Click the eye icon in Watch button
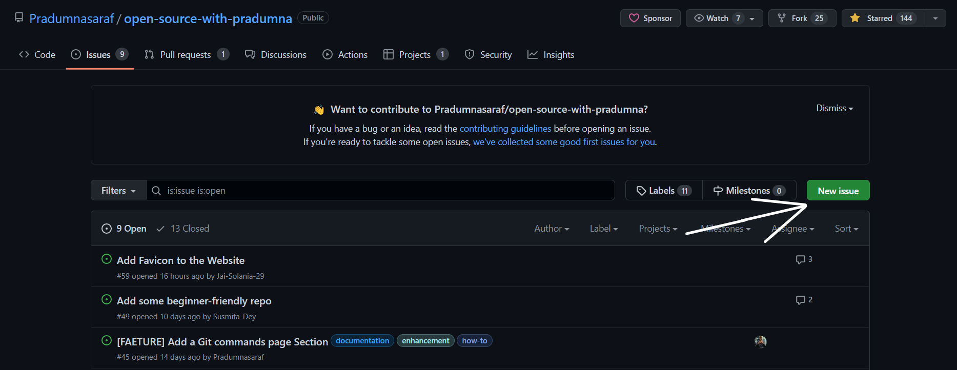Screen dimensions: 957x370 tap(699, 18)
